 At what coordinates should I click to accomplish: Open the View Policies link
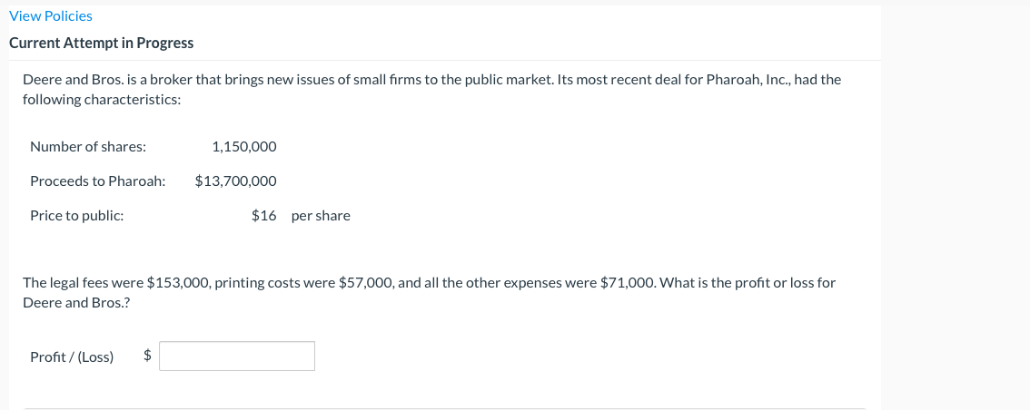[x=51, y=15]
